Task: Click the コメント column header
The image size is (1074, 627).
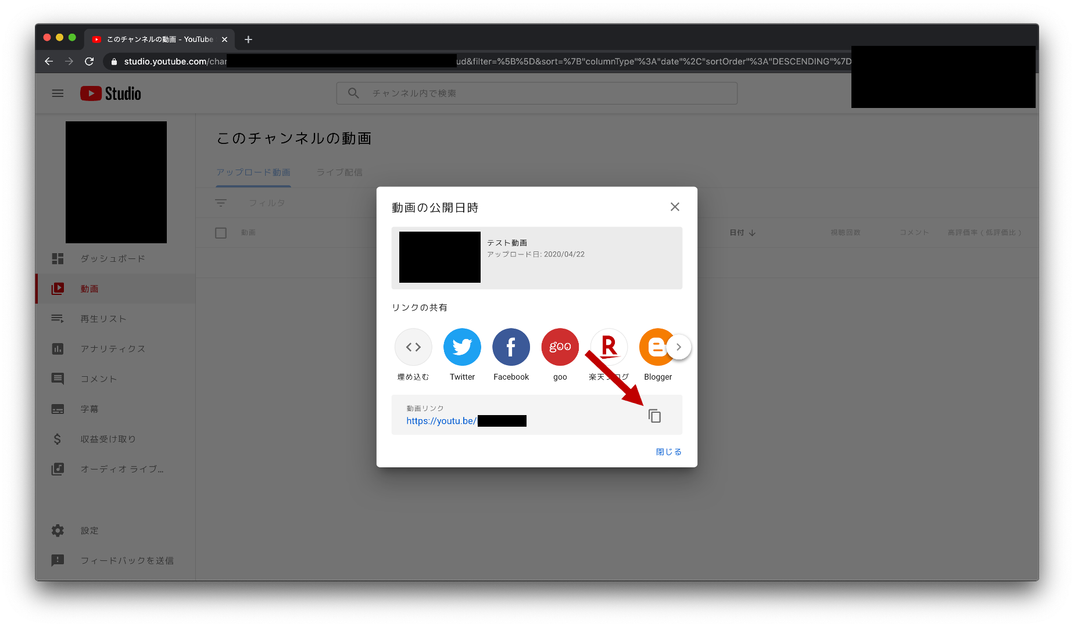Action: pyautogui.click(x=914, y=232)
